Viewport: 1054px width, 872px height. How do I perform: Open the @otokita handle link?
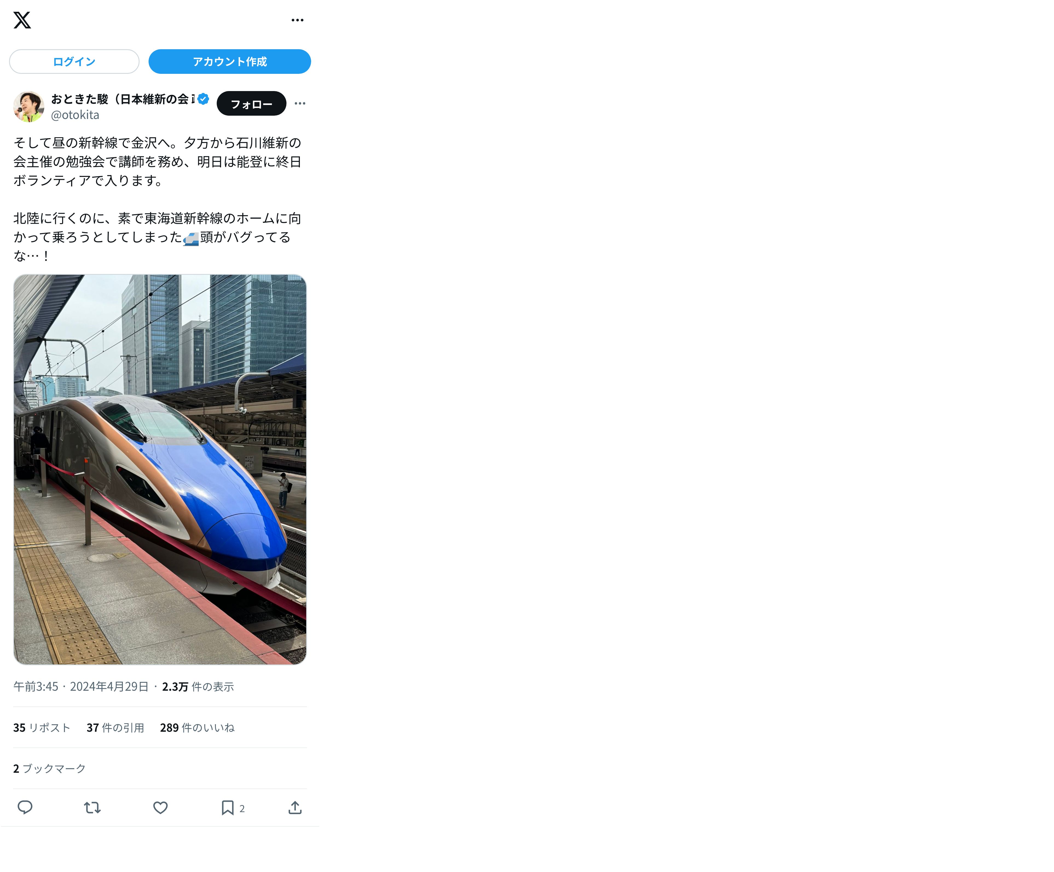[75, 115]
